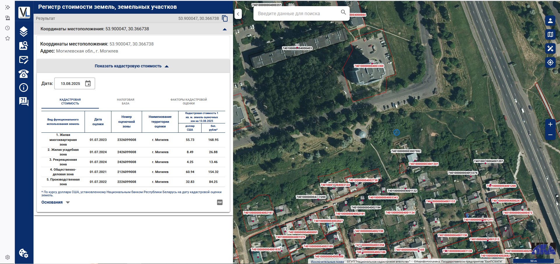Open the user account button on map

550,21
